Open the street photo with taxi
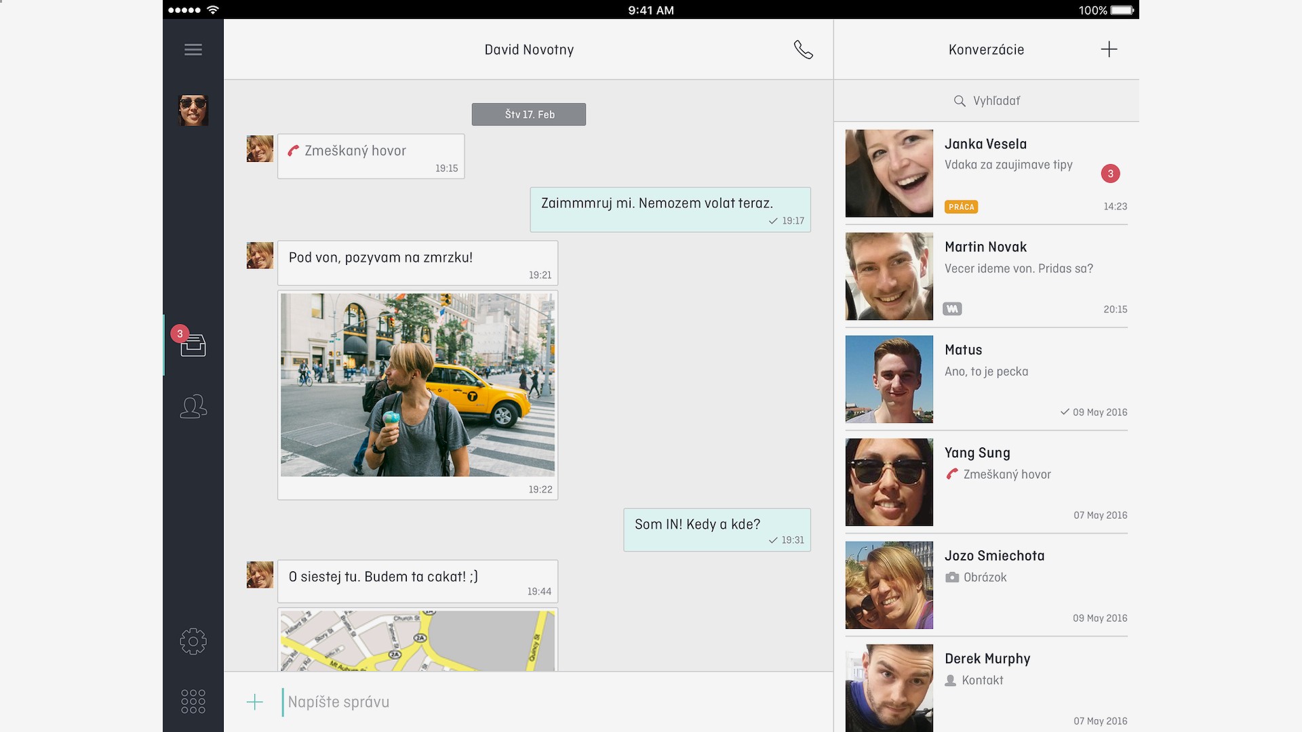 (x=418, y=385)
